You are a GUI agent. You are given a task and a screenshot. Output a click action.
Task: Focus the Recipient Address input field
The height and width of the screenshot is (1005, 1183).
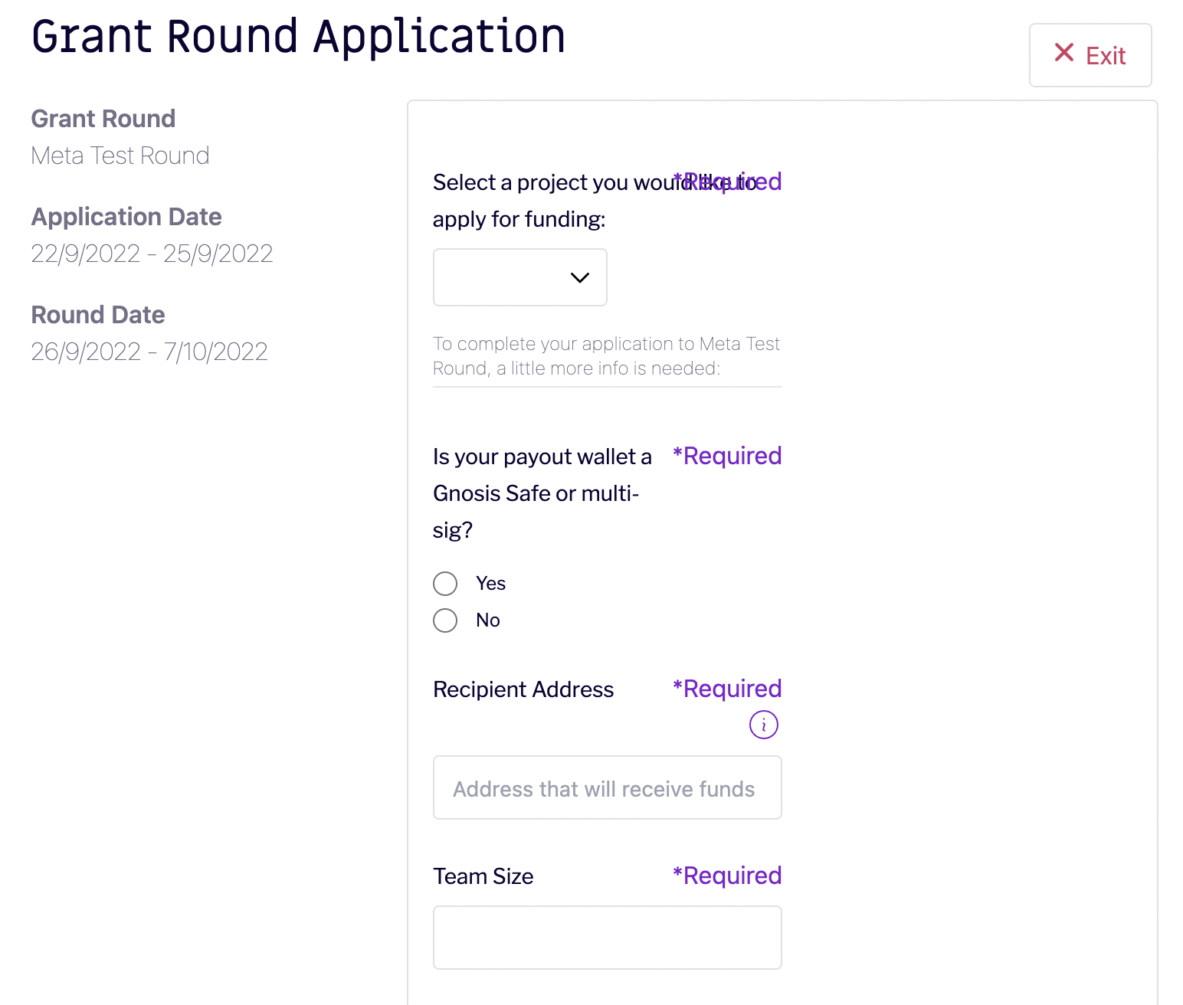pyautogui.click(x=608, y=787)
